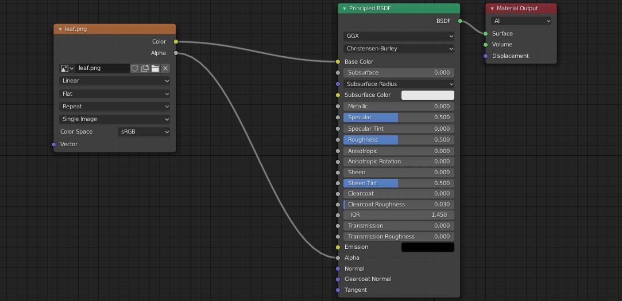622x301 pixels.
Task: Click the new image copy icon
Action: click(x=145, y=68)
